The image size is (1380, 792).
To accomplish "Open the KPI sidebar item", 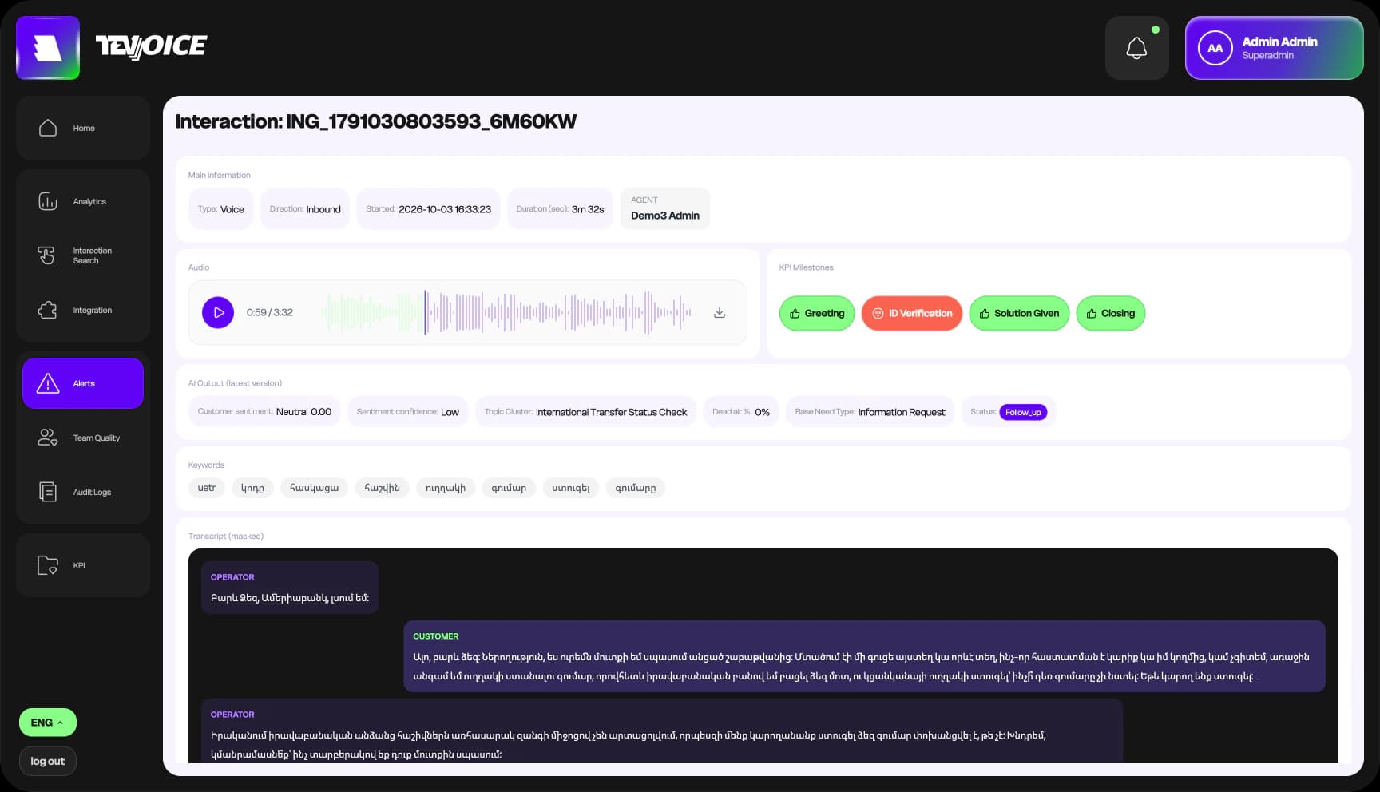I will pyautogui.click(x=83, y=565).
